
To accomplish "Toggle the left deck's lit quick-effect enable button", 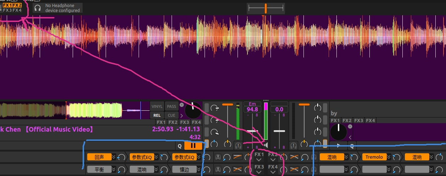I will coord(207,144).
